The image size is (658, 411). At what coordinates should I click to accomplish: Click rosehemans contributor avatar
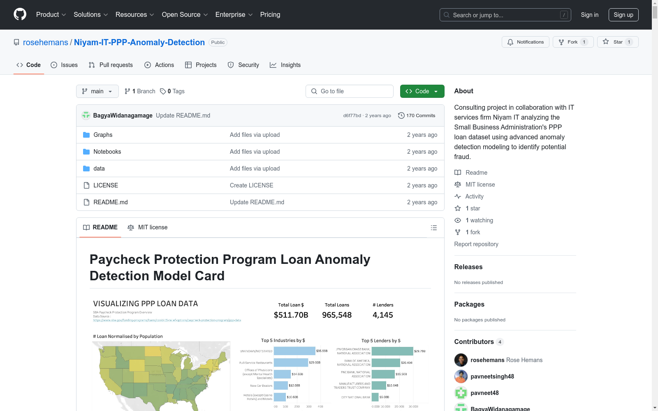pyautogui.click(x=461, y=360)
